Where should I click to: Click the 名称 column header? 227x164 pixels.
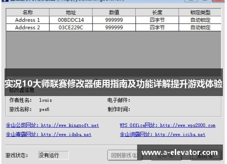(28, 12)
